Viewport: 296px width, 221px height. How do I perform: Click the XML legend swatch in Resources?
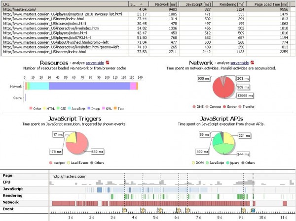[x=104, y=108]
